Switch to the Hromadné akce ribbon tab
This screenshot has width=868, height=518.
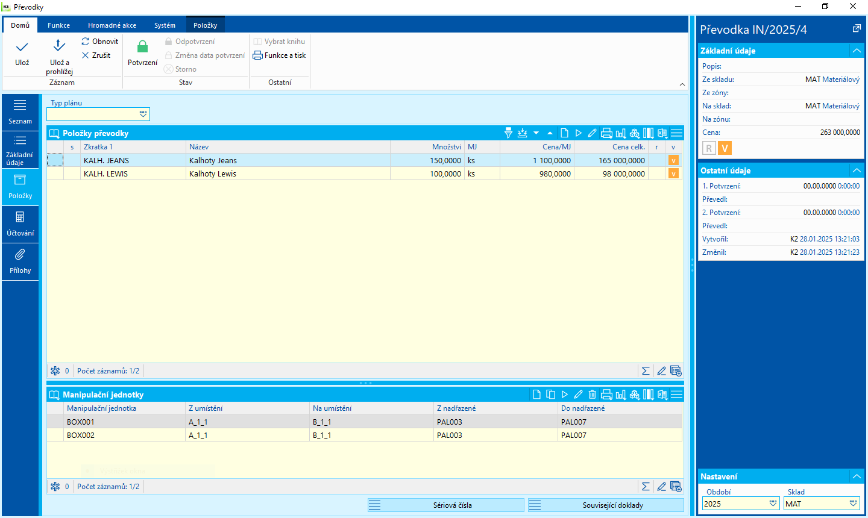coord(112,25)
